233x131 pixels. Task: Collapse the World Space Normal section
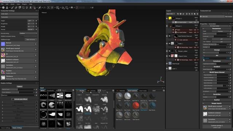204,72
